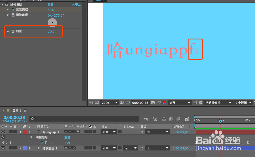Collapse 擦除角度 property triangle
The image size is (255, 157).
point(8,15)
